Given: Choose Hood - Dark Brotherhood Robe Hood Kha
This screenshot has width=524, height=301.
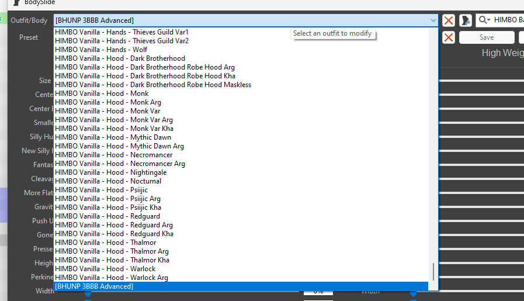Looking at the screenshot, I should (x=241, y=76).
